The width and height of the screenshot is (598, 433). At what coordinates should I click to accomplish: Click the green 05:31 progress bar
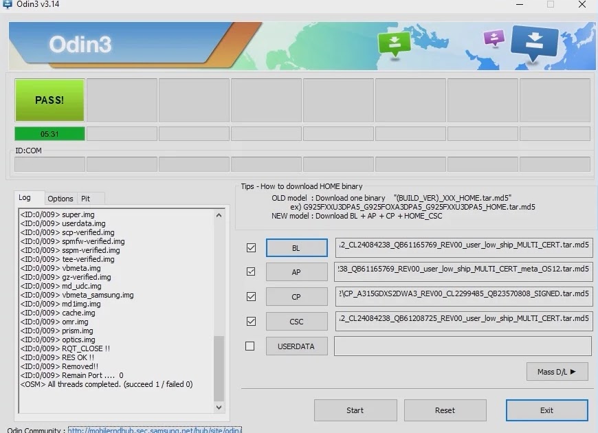[49, 134]
